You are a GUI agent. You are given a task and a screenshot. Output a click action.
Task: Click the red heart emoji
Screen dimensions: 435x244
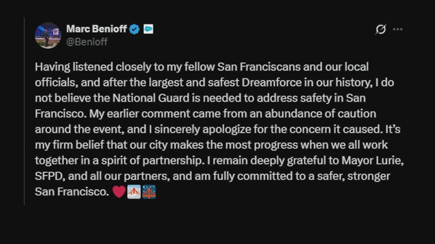click(x=119, y=192)
